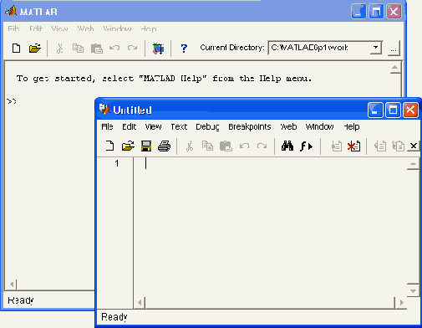Copy icon in Untitled editor toolbar
This screenshot has height=328, width=422.
(x=207, y=146)
